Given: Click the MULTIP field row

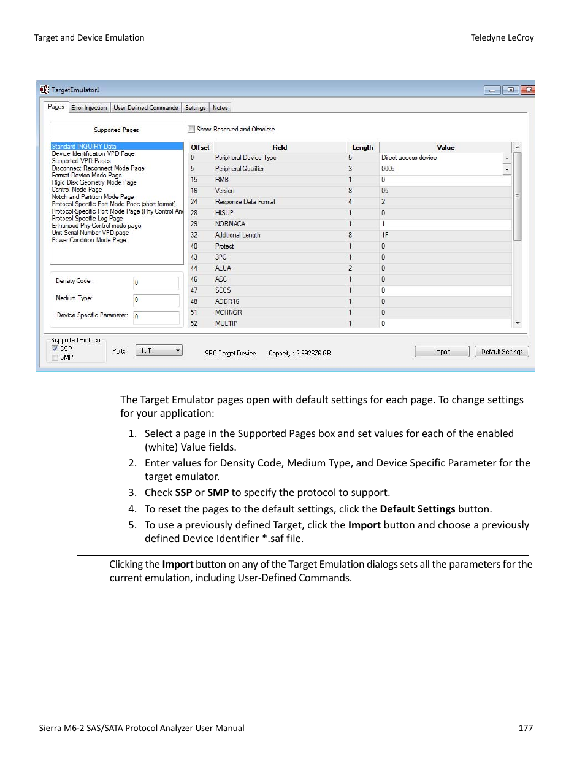Looking at the screenshot, I should coord(350,323).
